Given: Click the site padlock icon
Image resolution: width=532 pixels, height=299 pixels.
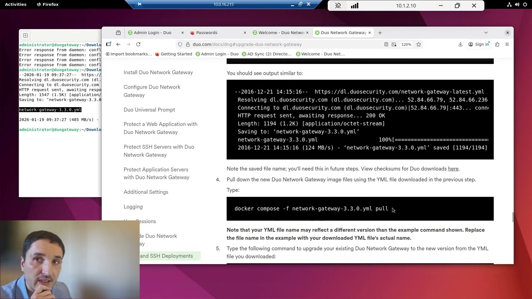Looking at the screenshot, I should (188, 44).
